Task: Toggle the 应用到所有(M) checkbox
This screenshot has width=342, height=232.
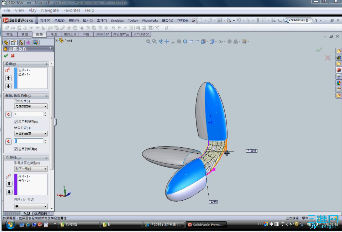Action: [16, 149]
